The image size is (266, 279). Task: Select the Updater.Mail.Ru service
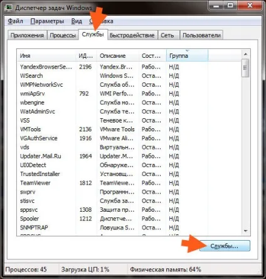pyautogui.click(x=129, y=156)
